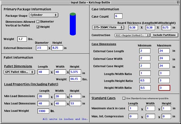The image size is (181, 124).
Task: Edit External Case Height Maximum field
Action: point(164,66)
